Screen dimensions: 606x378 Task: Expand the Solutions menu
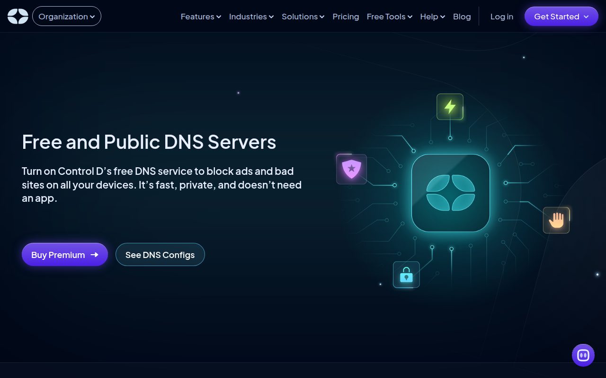click(303, 17)
